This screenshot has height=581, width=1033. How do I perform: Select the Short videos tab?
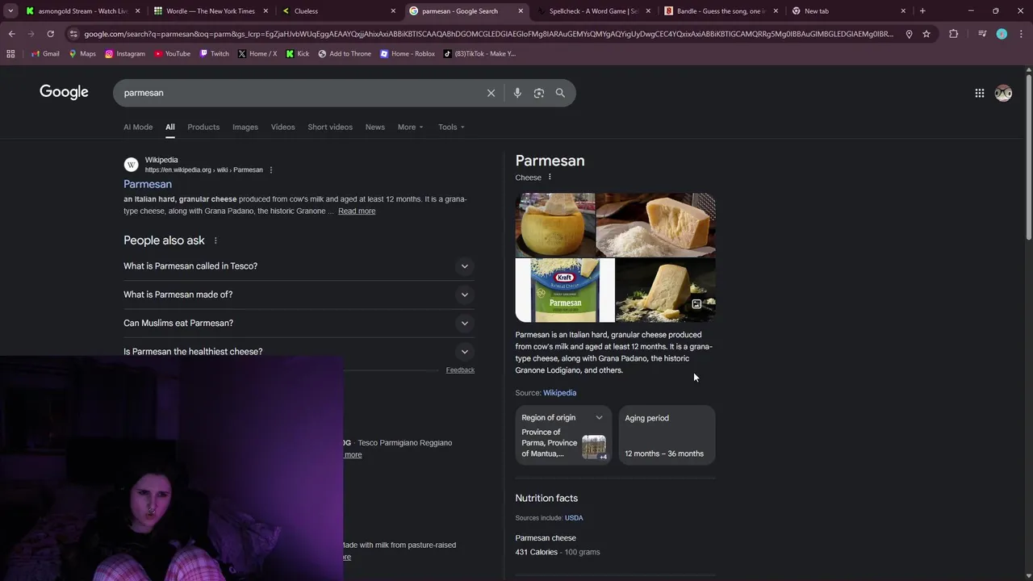tap(330, 127)
